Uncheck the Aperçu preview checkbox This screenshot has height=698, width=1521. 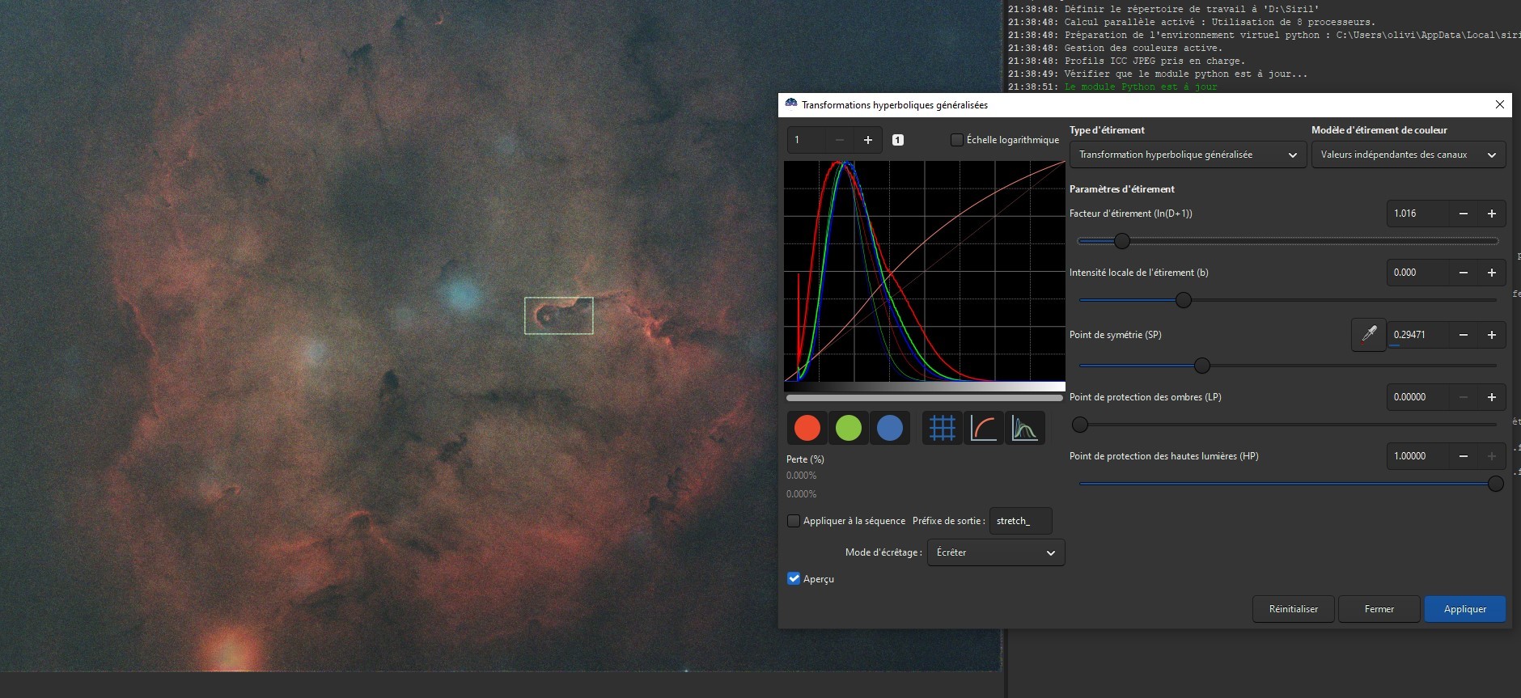(794, 578)
